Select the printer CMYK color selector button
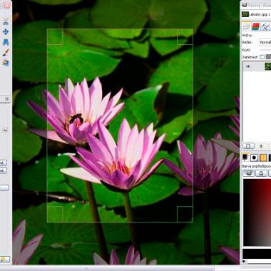The height and width of the screenshot is (271, 271). [x=261, y=173]
